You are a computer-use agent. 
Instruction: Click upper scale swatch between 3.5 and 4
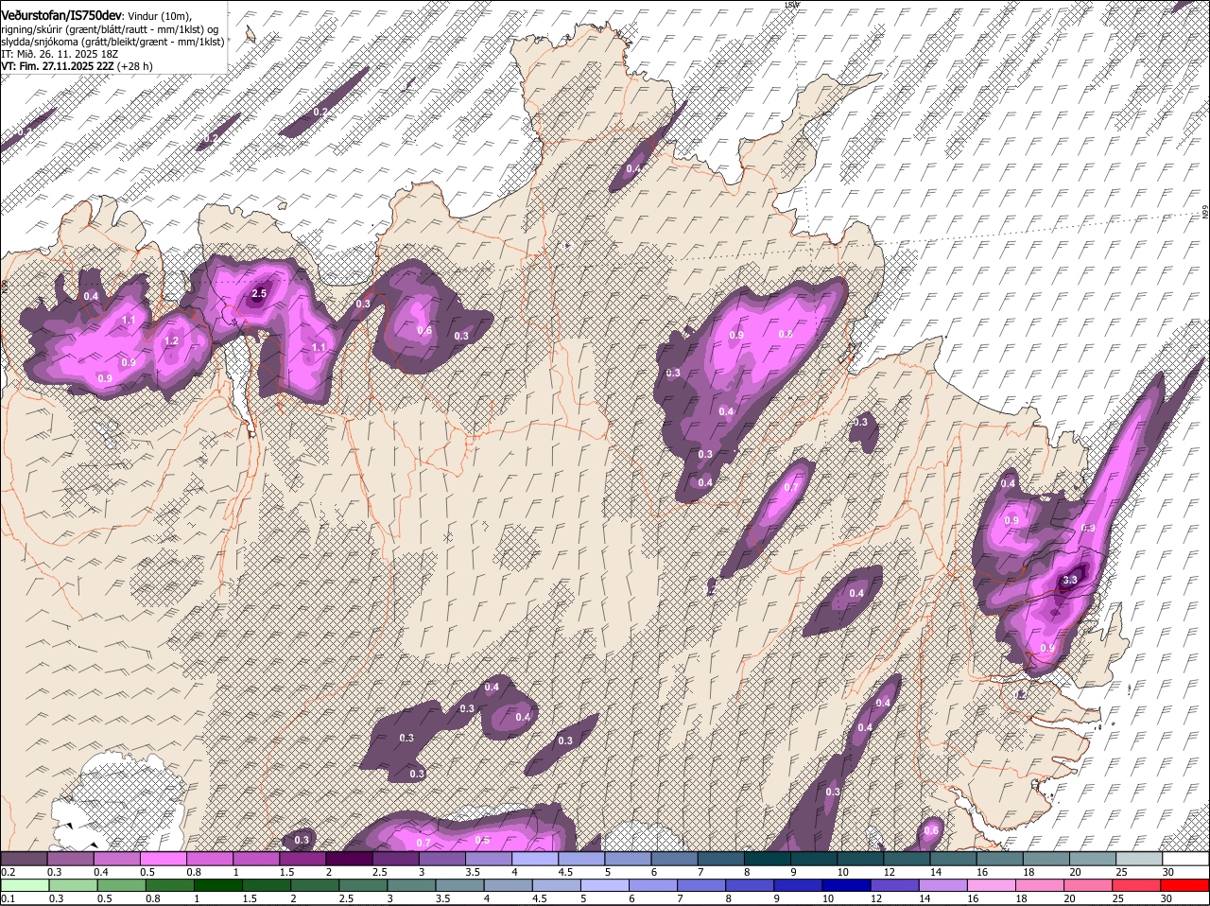tap(489, 859)
